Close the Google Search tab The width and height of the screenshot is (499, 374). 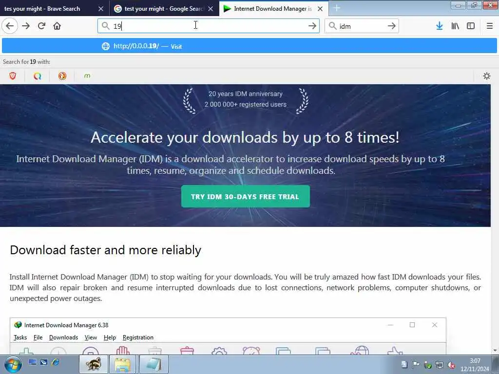pos(211,9)
